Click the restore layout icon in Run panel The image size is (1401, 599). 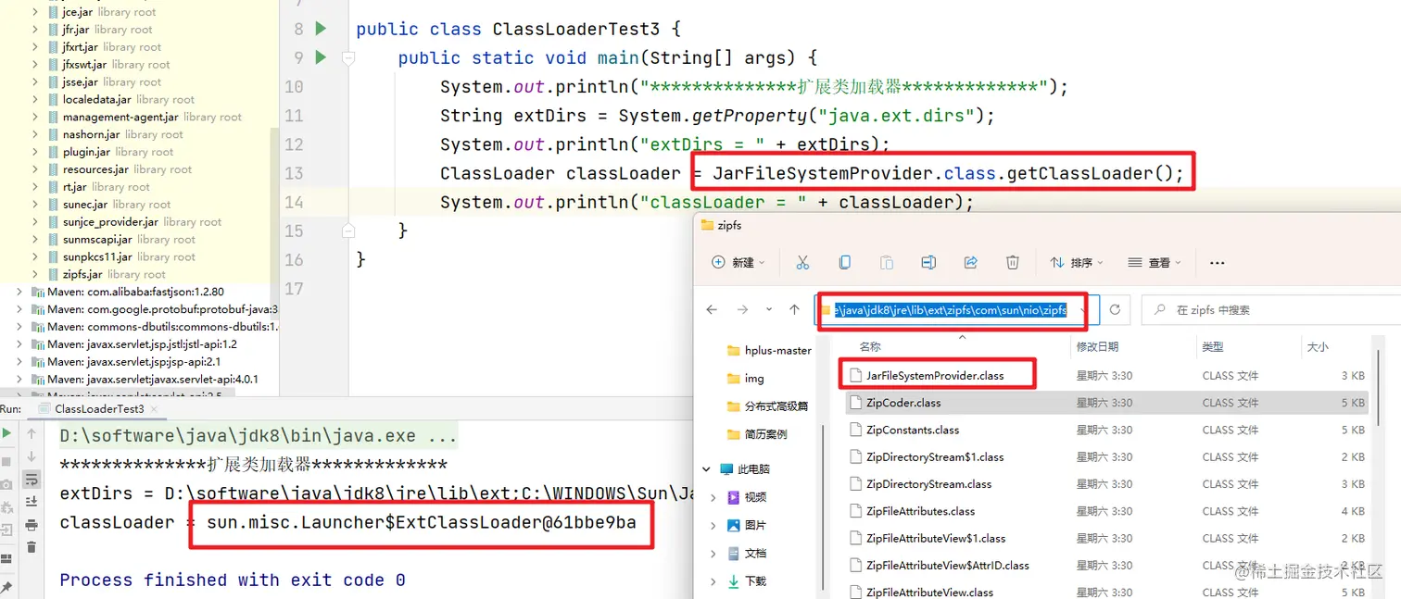[x=7, y=557]
